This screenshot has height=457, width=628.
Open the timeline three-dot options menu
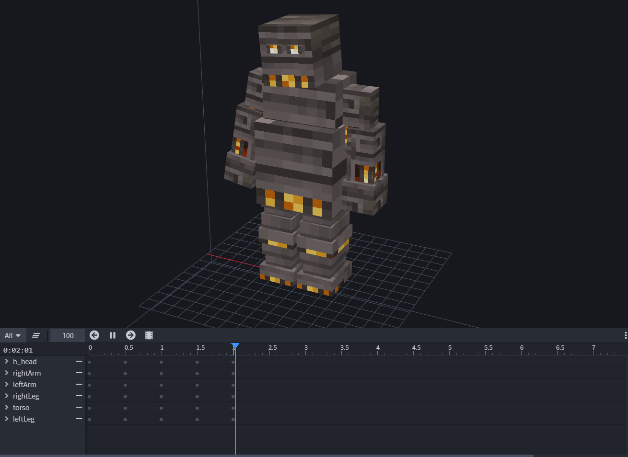pyautogui.click(x=625, y=335)
